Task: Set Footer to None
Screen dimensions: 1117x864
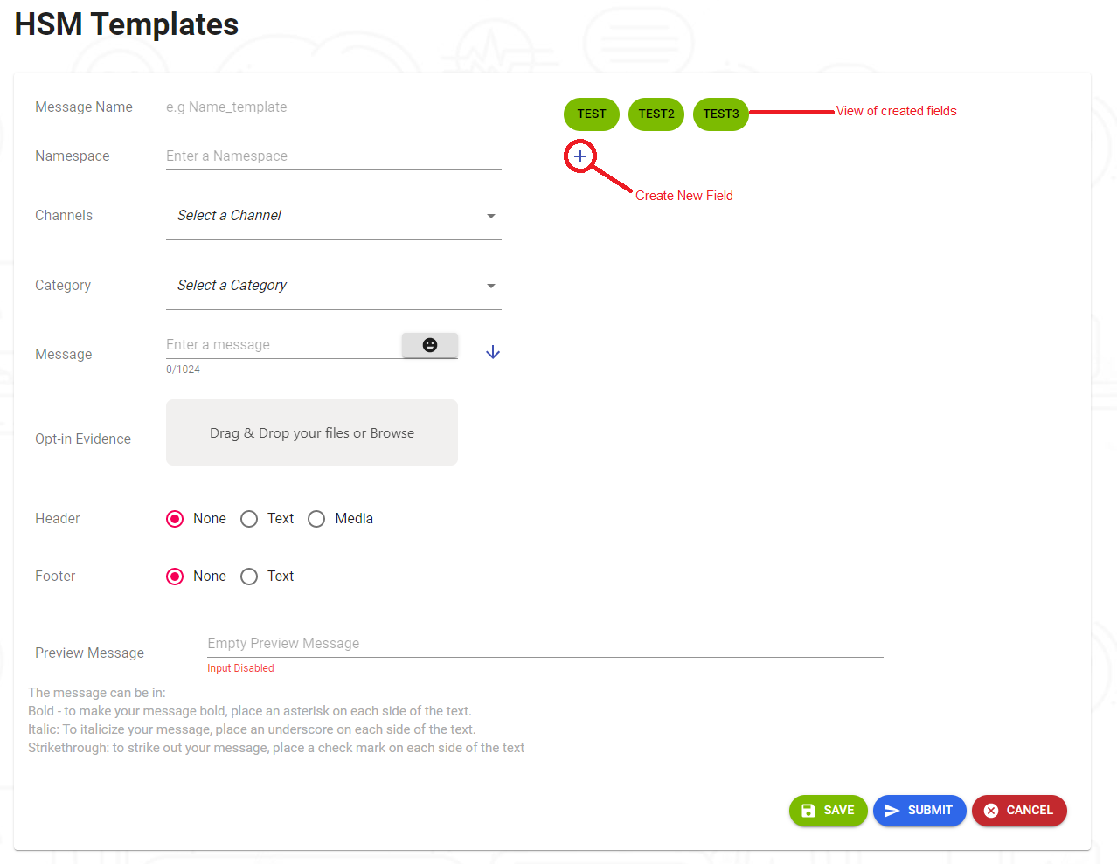Action: point(176,577)
